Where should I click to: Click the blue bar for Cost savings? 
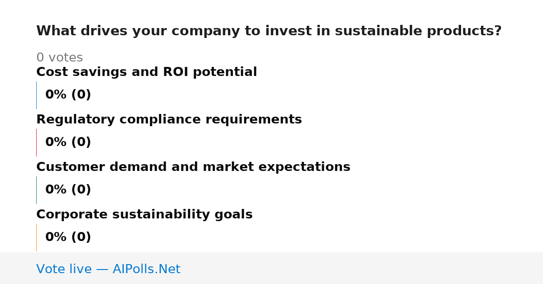point(37,95)
